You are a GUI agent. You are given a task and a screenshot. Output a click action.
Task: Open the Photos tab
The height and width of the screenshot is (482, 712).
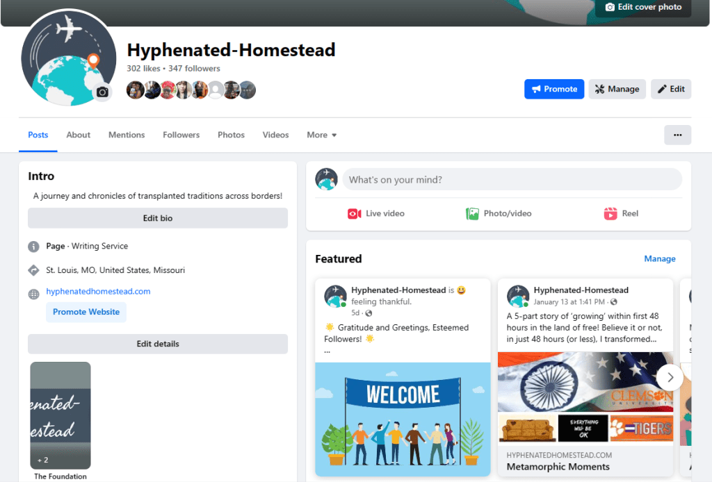(231, 135)
